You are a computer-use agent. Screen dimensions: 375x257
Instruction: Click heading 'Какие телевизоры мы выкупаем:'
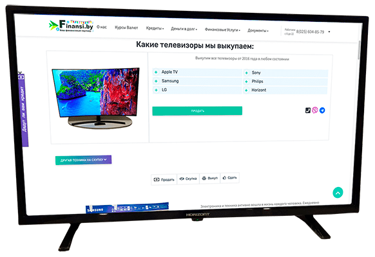(195, 45)
